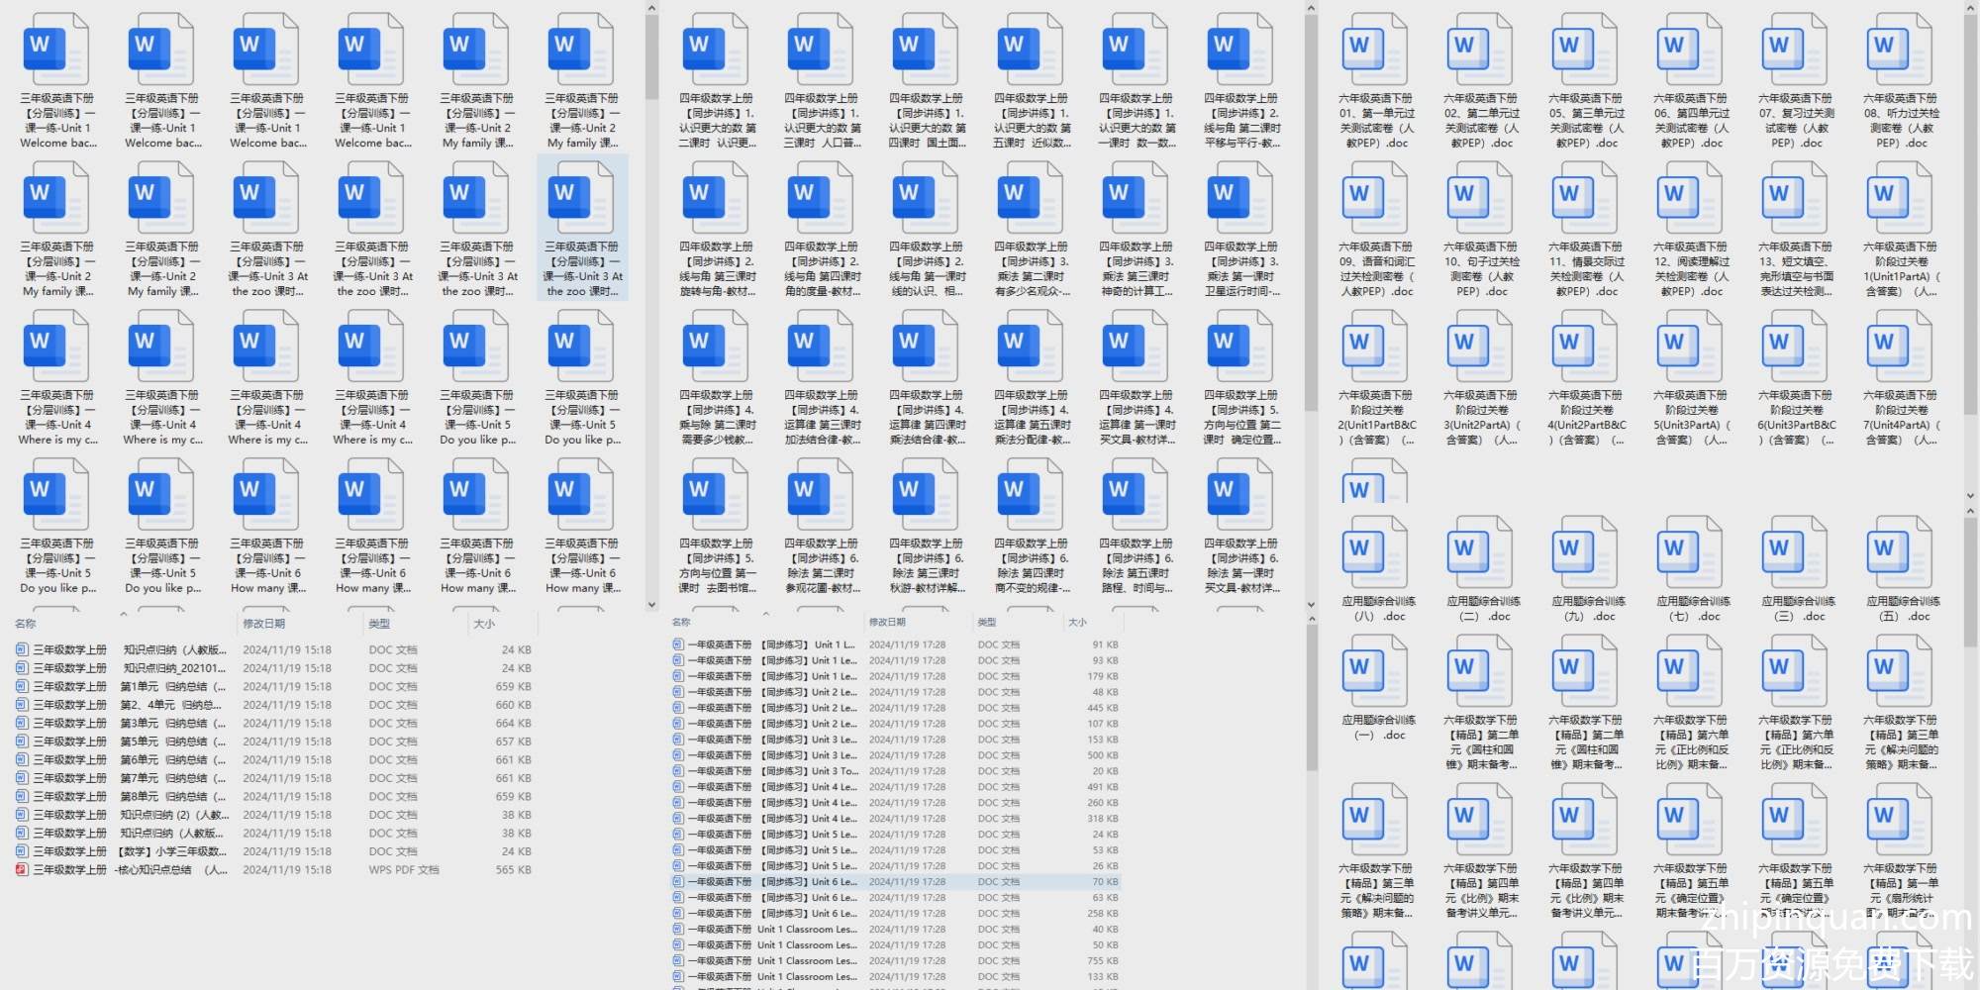This screenshot has width=1980, height=990.
Task: Open 六年级英语下册 08、听力过关检测密卷 file icon
Action: pos(1900,54)
